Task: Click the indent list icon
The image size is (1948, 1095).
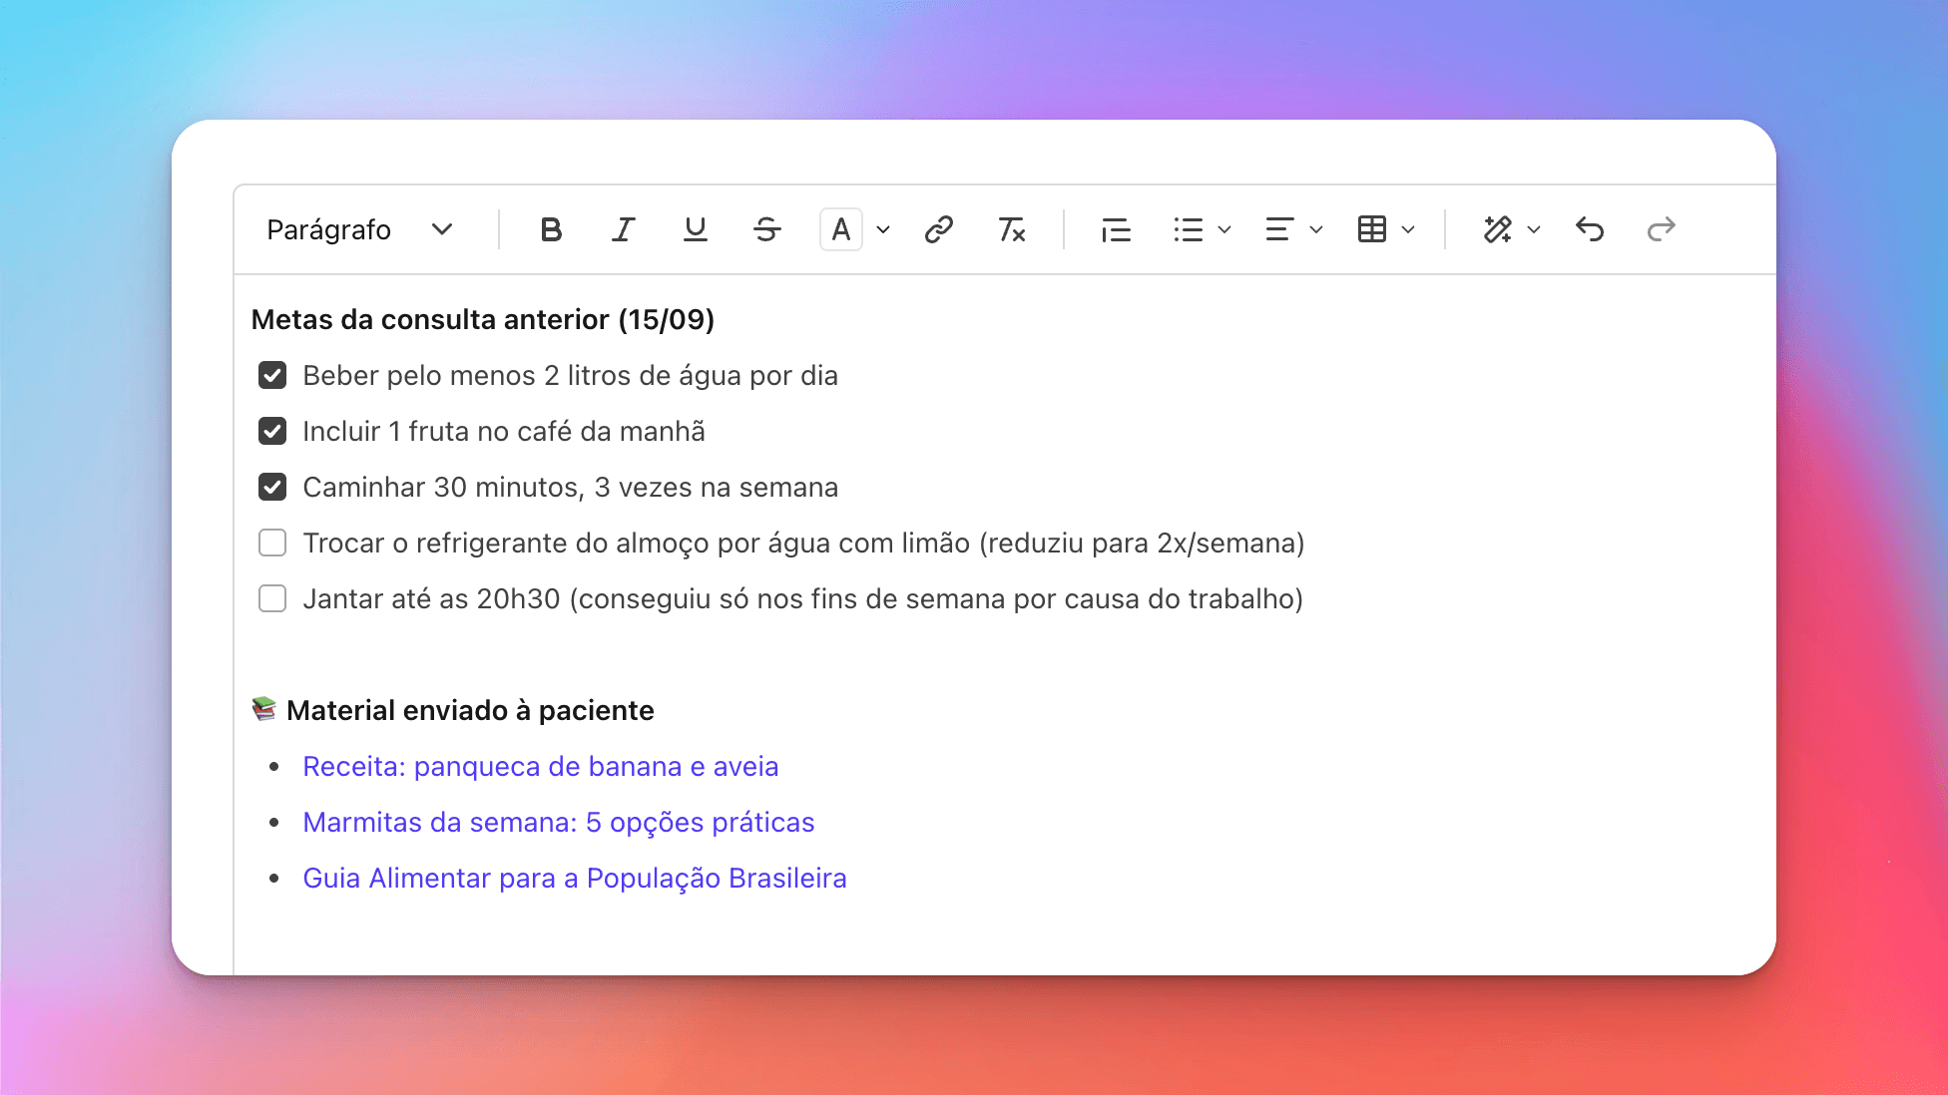Action: tap(1116, 230)
